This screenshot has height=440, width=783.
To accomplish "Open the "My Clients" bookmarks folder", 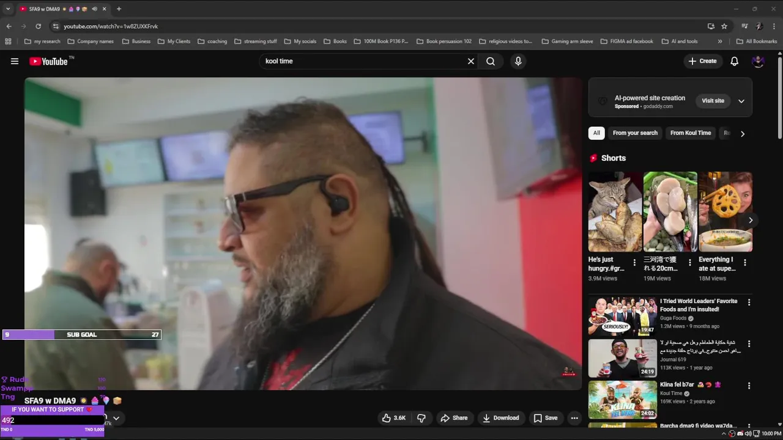I will 174,42.
